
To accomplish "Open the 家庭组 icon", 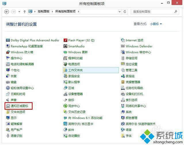I will pyautogui.click(x=123, y=76).
